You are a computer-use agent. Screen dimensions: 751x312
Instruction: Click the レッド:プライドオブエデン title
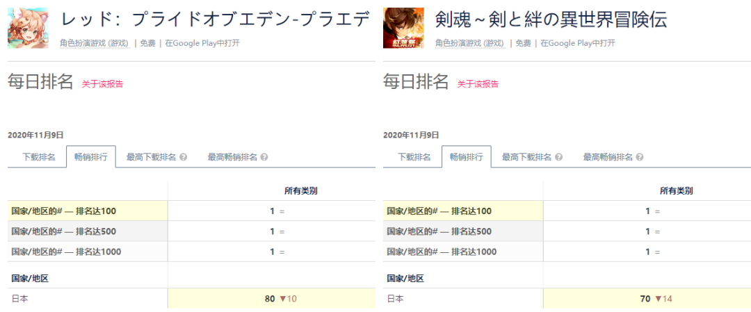point(215,20)
